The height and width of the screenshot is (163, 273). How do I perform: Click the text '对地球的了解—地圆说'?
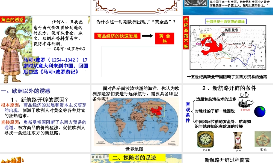pos(215,111)
